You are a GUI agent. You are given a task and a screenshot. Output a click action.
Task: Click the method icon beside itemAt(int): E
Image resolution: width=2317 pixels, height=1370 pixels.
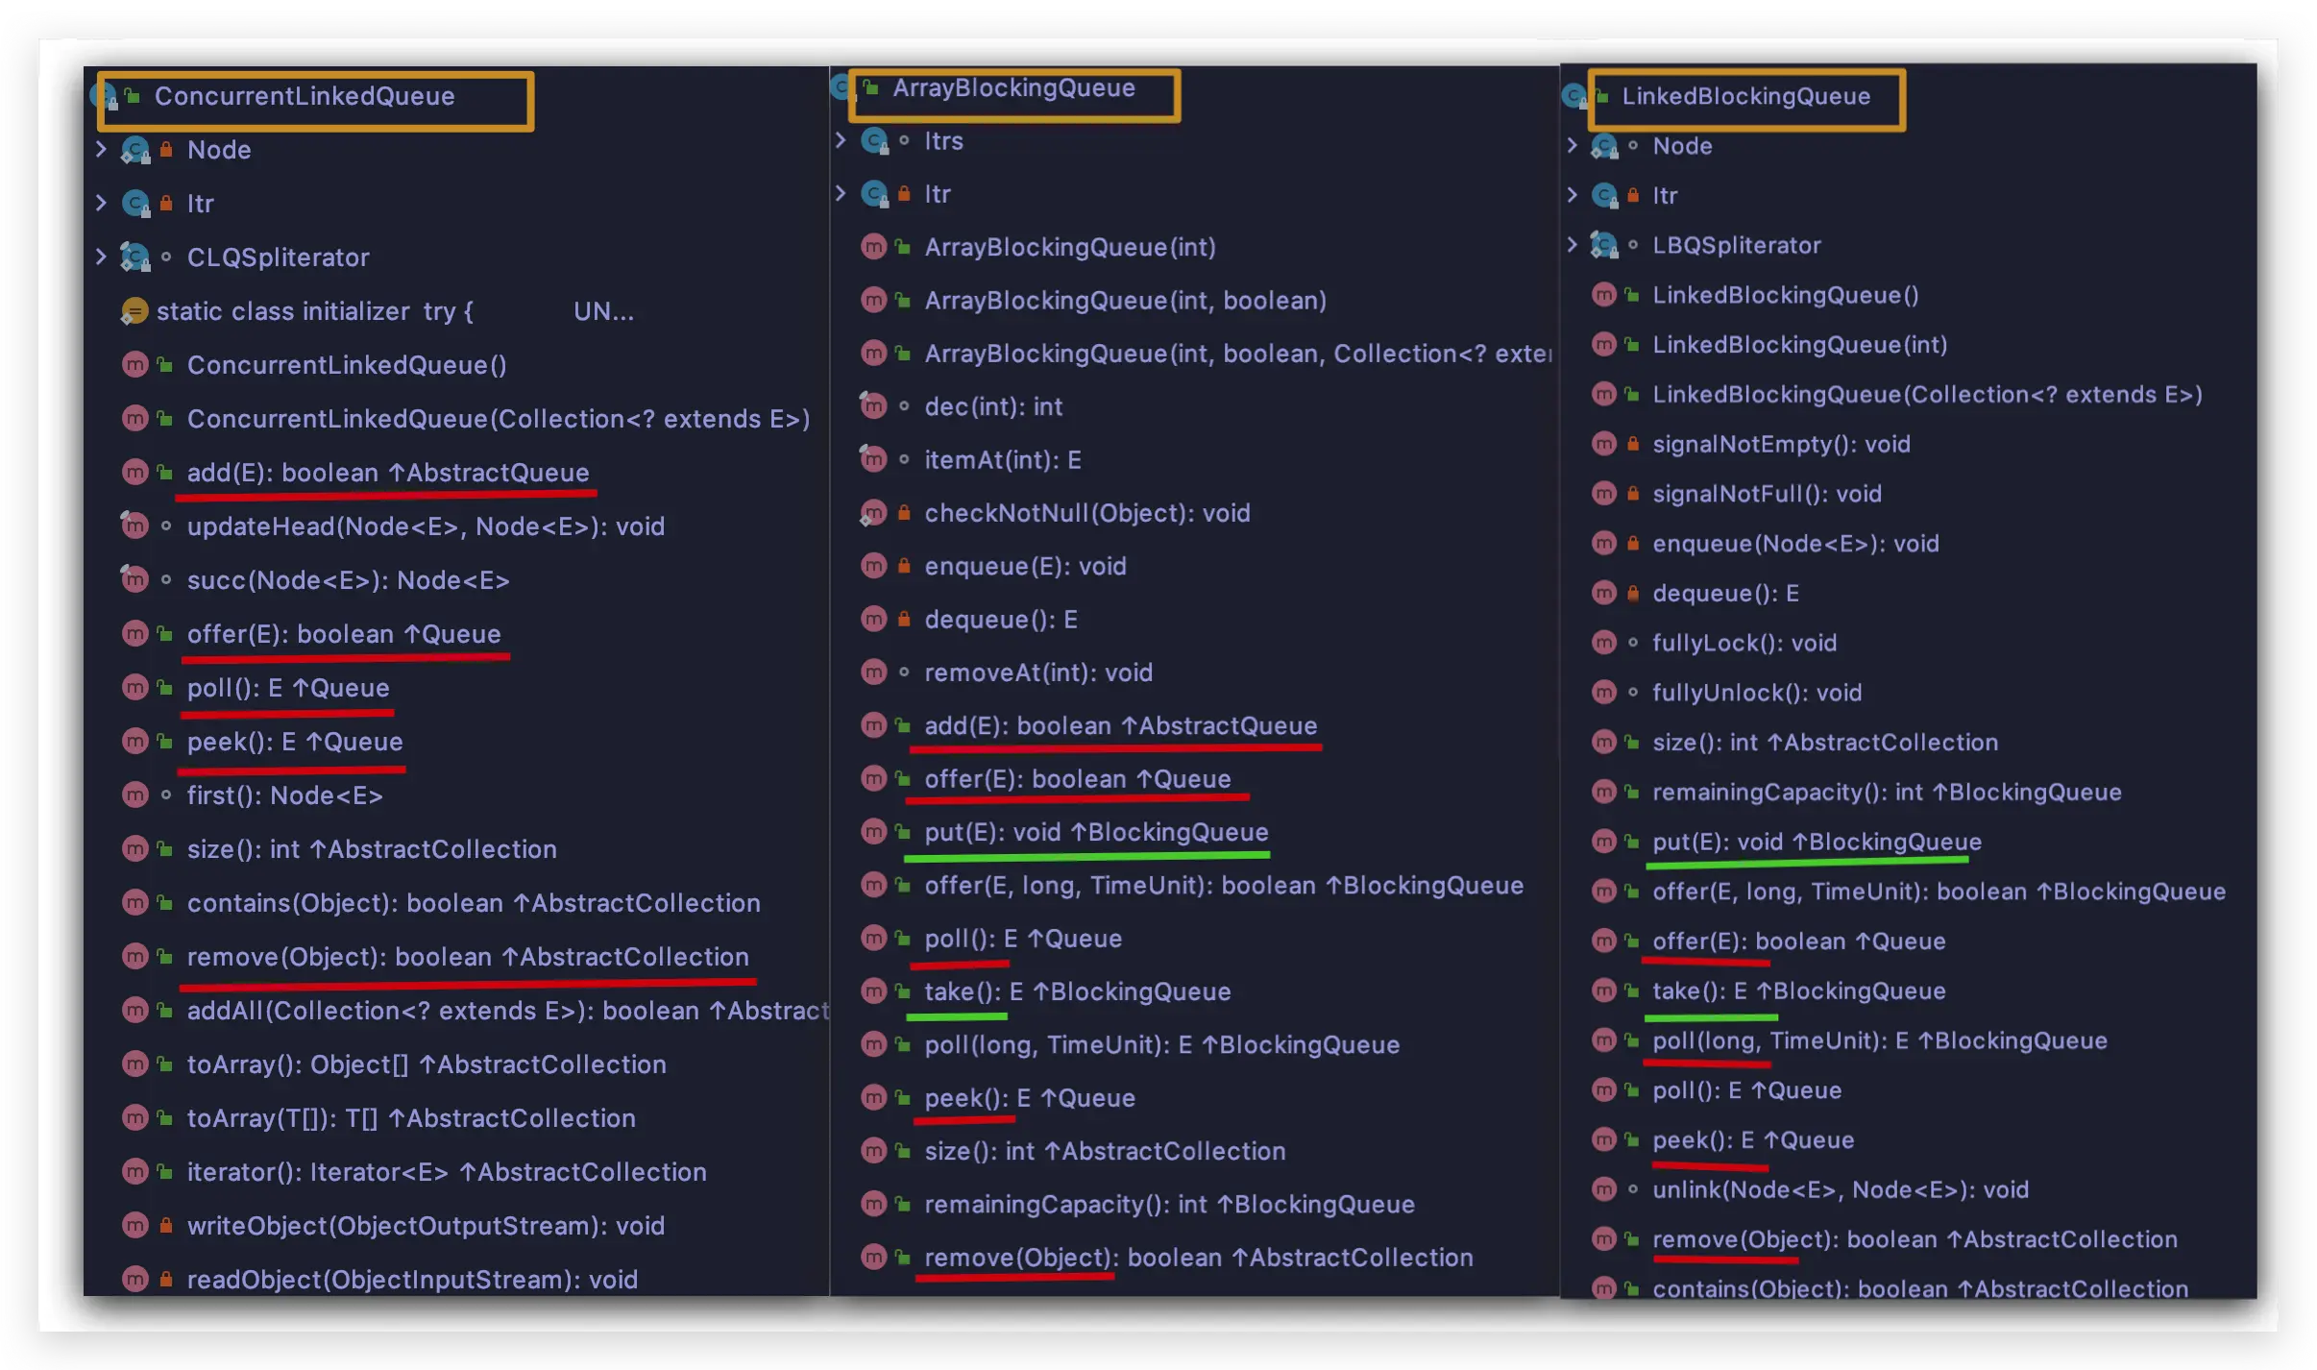coord(873,459)
